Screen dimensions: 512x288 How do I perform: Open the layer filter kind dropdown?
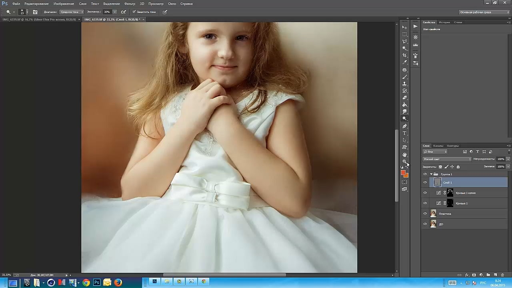pyautogui.click(x=435, y=152)
